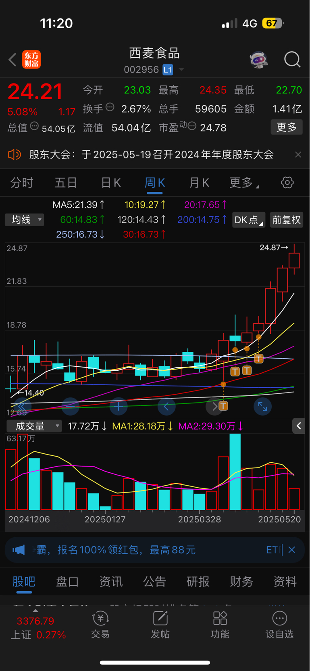Image resolution: width=310 pixels, height=671 pixels.
Task: Switch to the 五日 chart tab
Action: tap(66, 183)
